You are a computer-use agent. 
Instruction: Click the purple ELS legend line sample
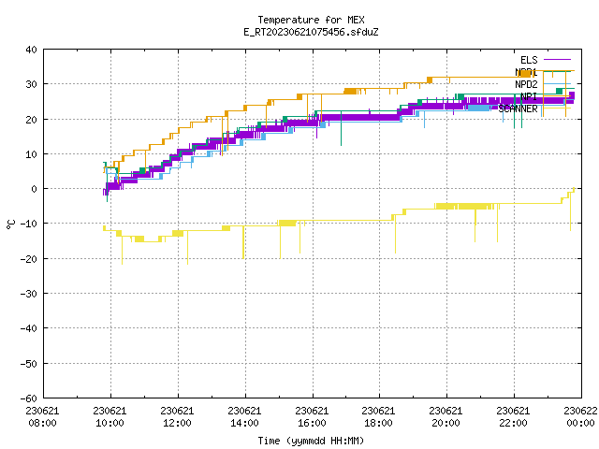pyautogui.click(x=557, y=60)
